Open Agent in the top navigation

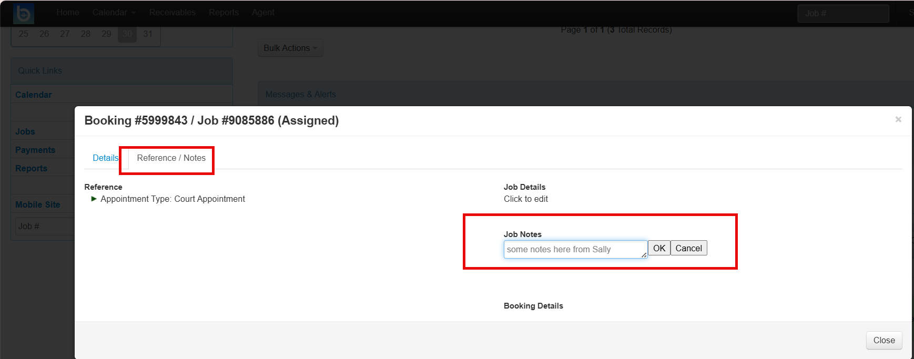click(263, 13)
